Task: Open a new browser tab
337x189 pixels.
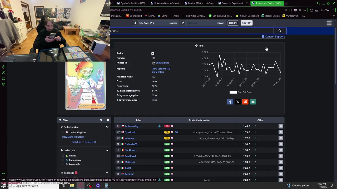Action: [286, 3]
